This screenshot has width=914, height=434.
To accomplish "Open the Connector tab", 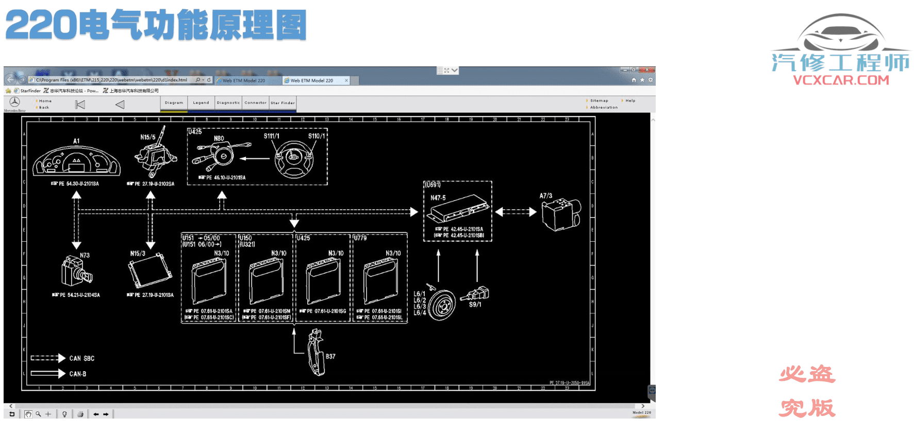I will (255, 103).
